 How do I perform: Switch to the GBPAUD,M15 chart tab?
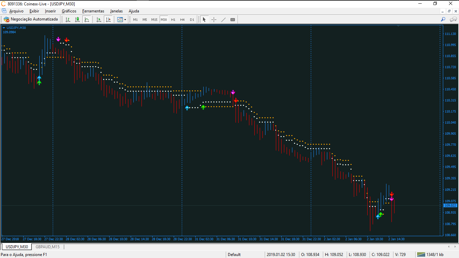click(47, 247)
